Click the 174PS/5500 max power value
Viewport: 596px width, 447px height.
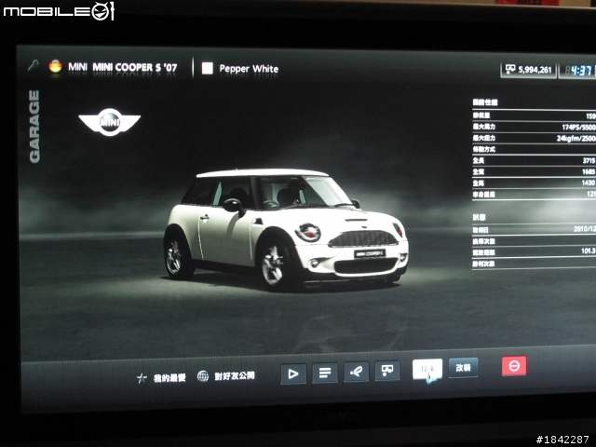pyautogui.click(x=578, y=127)
